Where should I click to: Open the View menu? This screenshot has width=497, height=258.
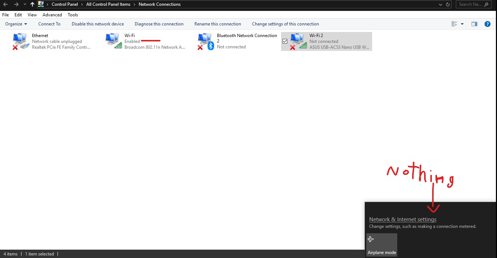tap(32, 15)
